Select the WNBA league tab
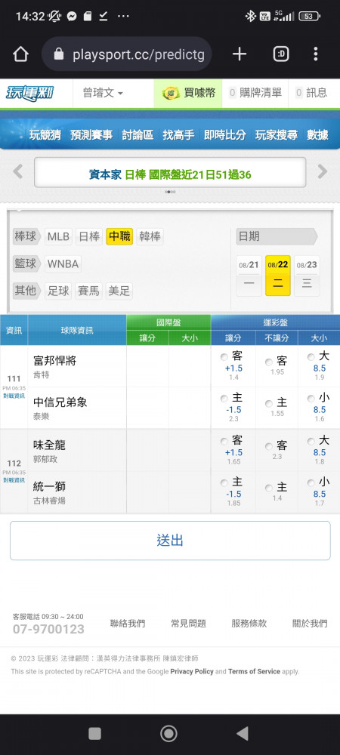 point(63,263)
